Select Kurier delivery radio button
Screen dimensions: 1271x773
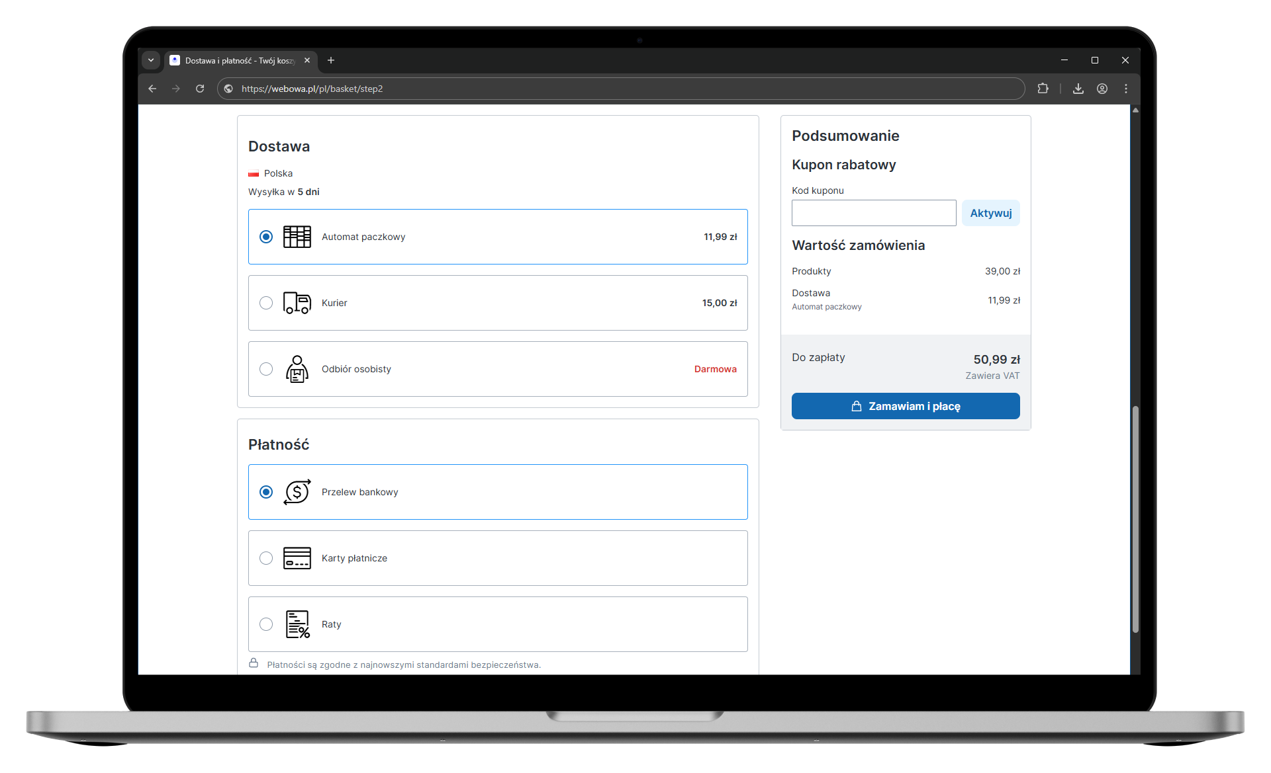click(x=266, y=303)
